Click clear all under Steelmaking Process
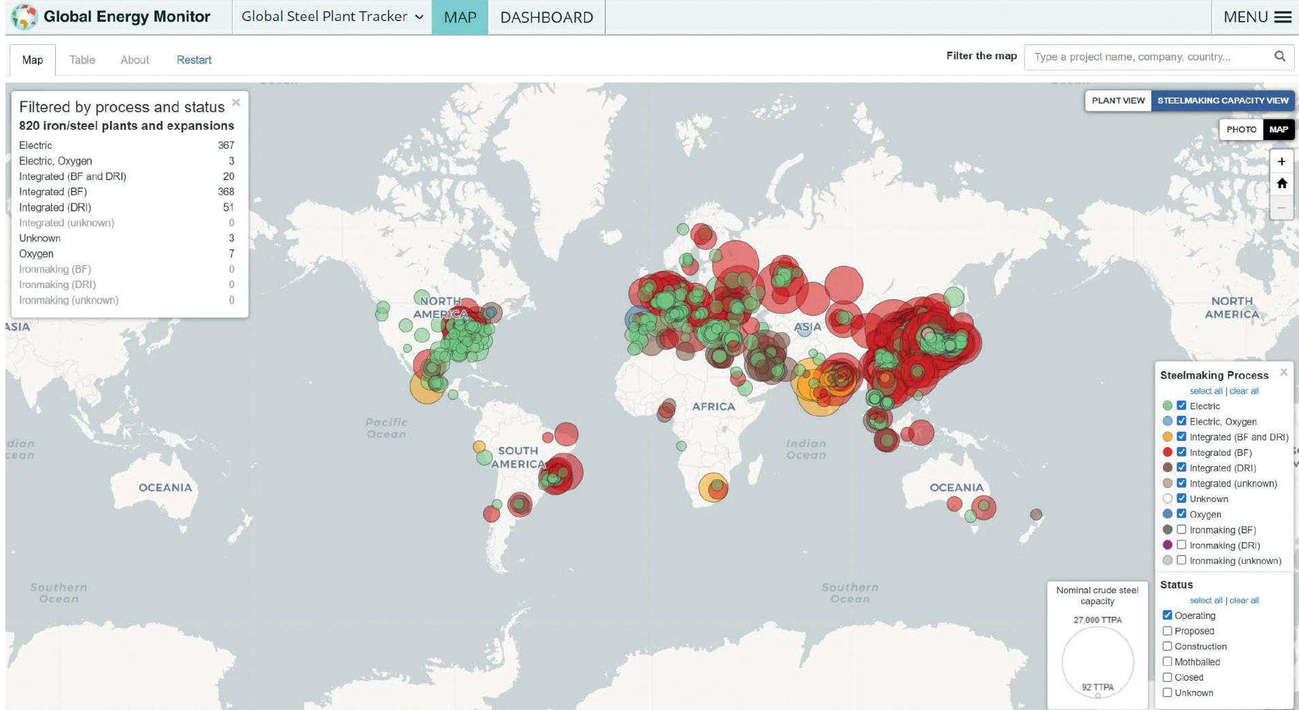The image size is (1299, 710). point(1244,391)
